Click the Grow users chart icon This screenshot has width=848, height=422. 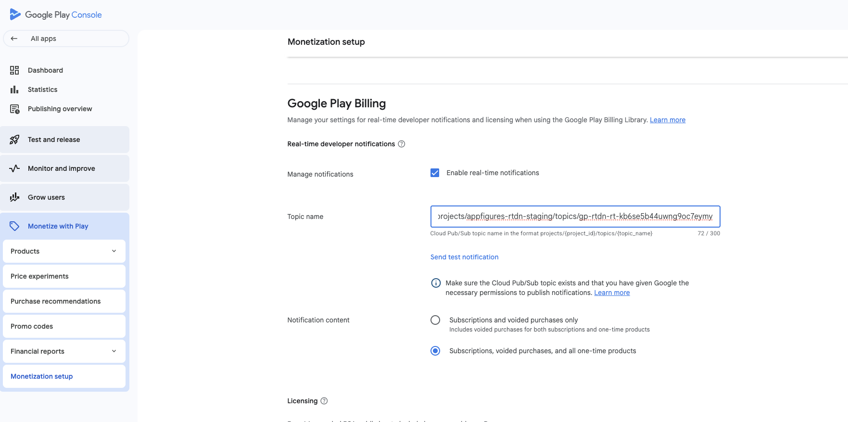pos(14,197)
